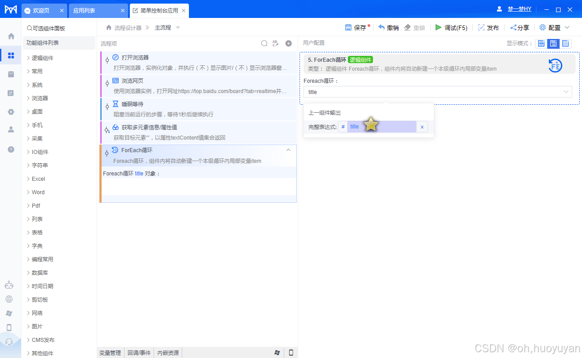The height and width of the screenshot is (358, 582).
Task: Click 功能组件列表 header
Action: pos(60,43)
